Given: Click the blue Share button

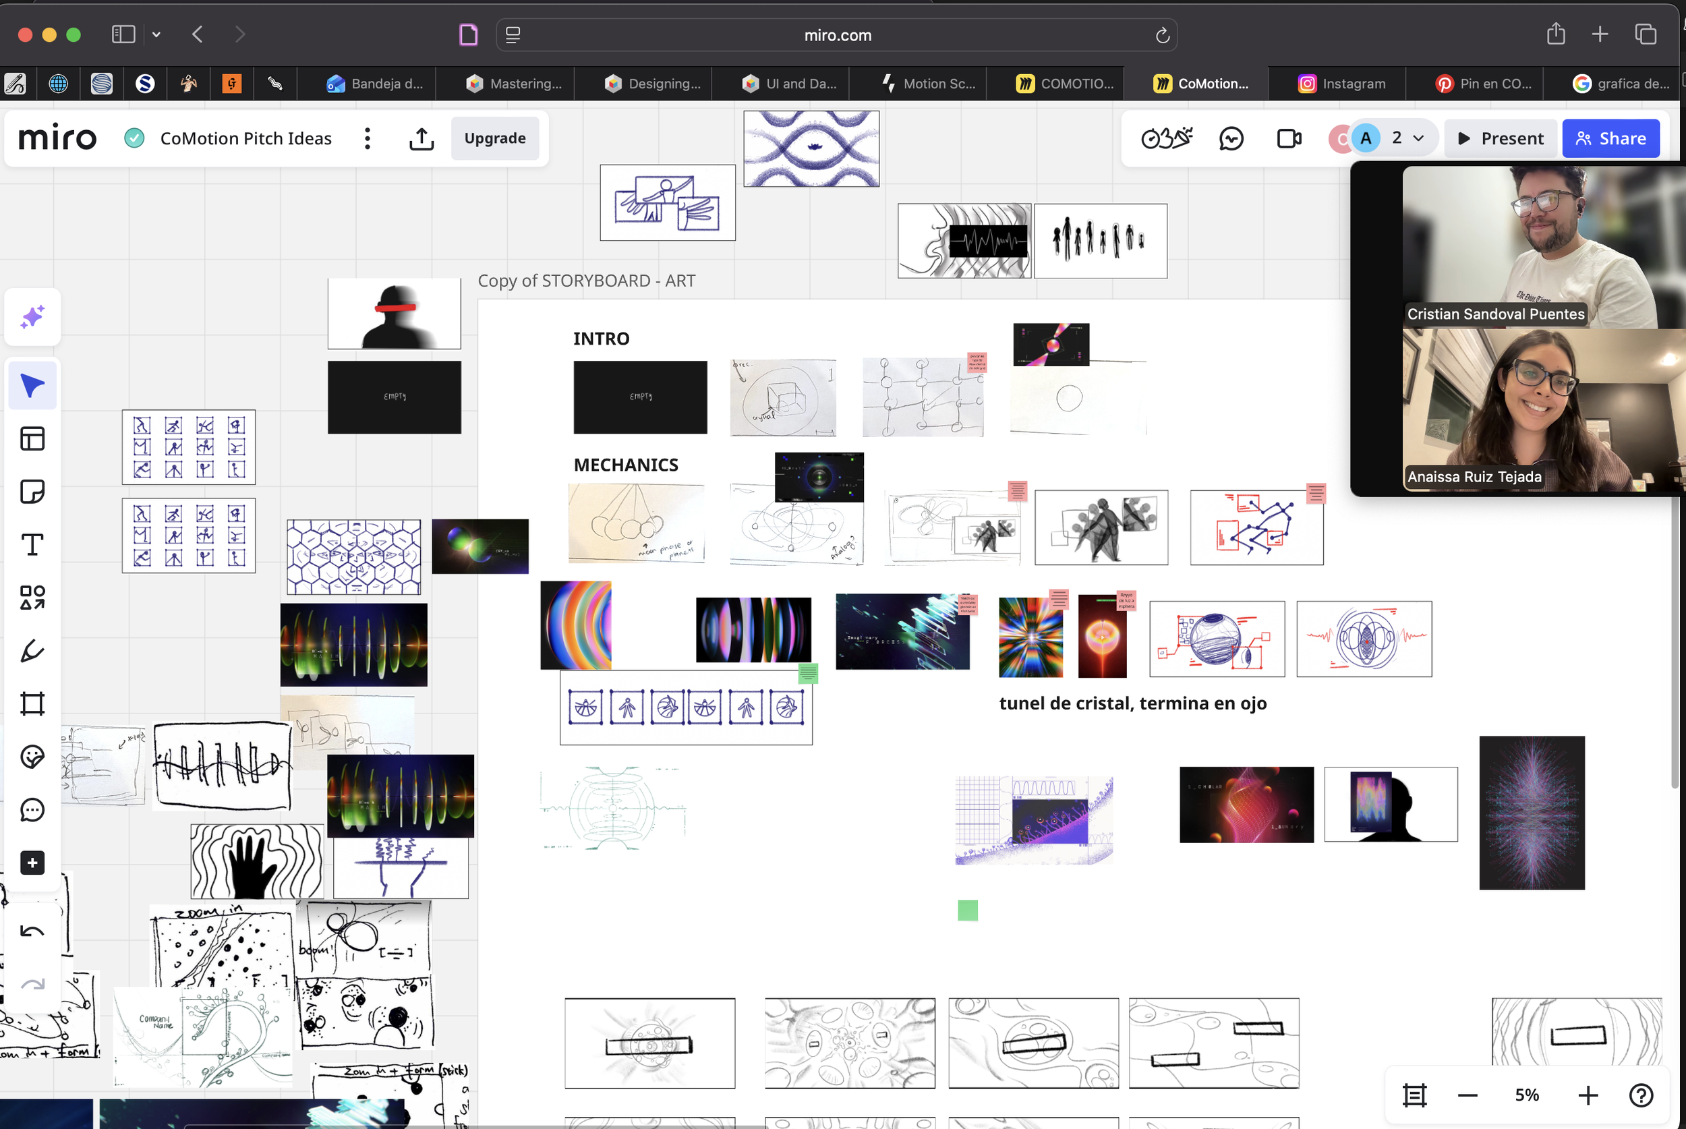Looking at the screenshot, I should click(x=1610, y=138).
